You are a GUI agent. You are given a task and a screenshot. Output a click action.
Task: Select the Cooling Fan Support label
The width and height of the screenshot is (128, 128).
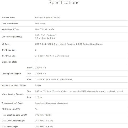pos(11,74)
